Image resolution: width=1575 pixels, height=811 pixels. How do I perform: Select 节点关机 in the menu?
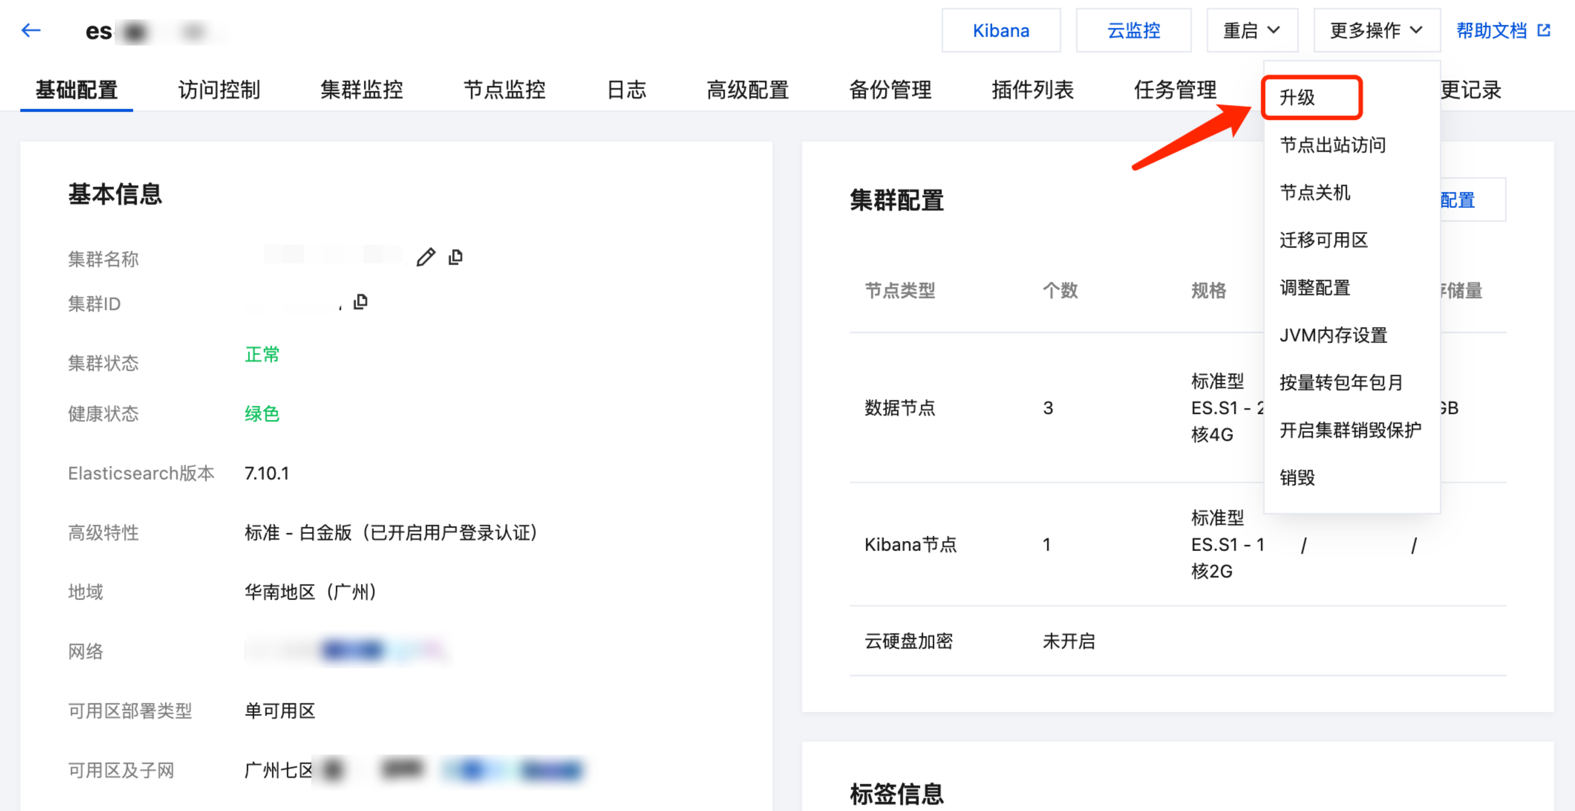click(1315, 193)
